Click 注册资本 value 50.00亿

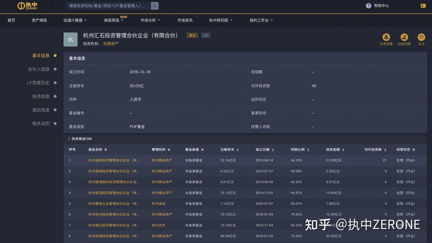(x=137, y=86)
